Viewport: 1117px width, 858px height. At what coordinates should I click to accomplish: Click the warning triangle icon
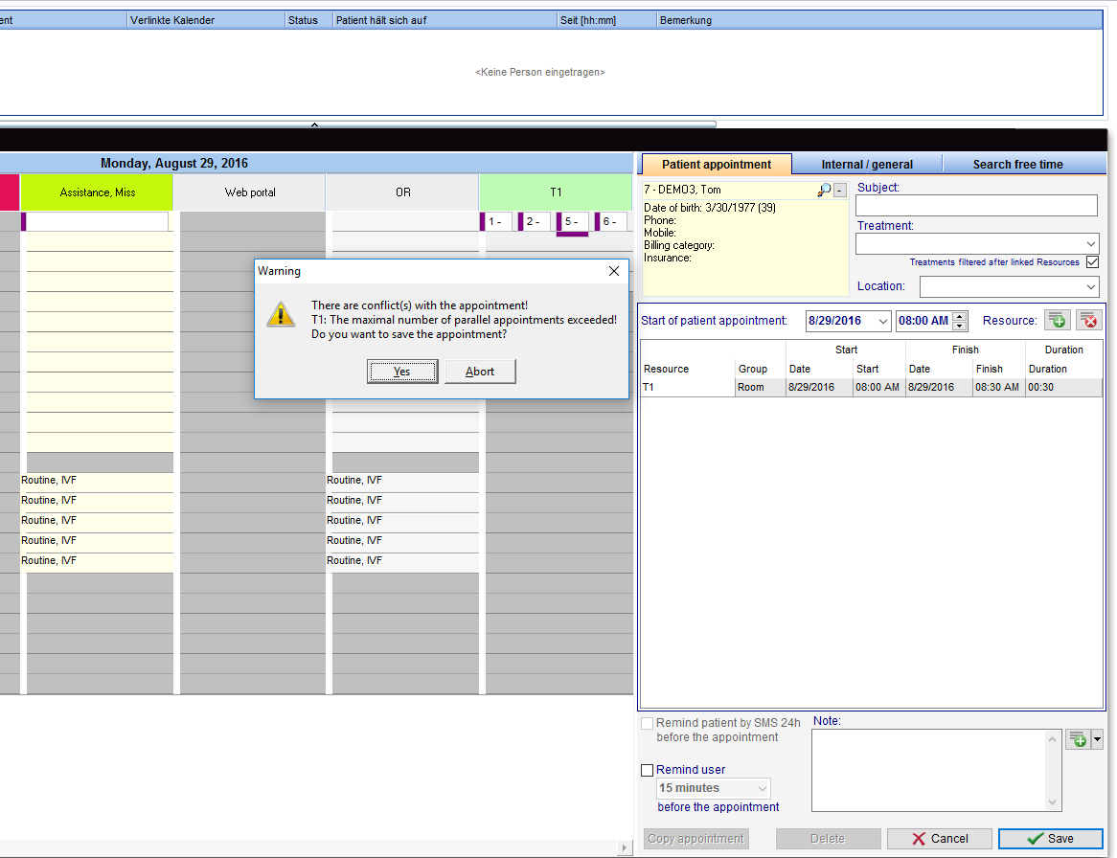(x=281, y=314)
